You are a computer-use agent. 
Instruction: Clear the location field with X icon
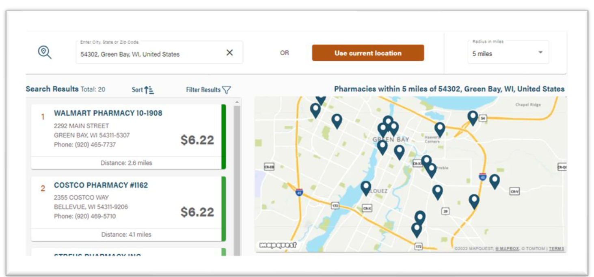pyautogui.click(x=229, y=53)
